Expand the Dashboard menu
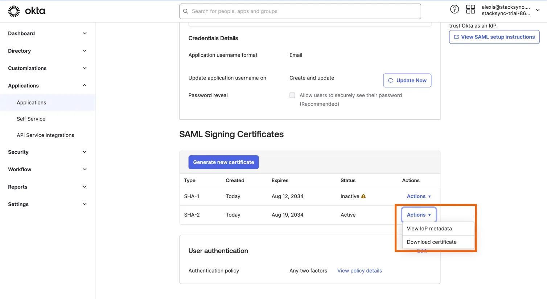Viewport: 547px width, 299px height. [x=48, y=33]
